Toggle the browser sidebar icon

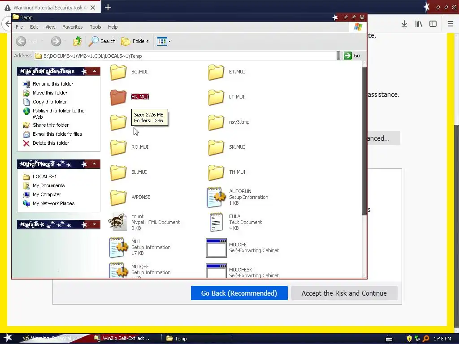433,24
